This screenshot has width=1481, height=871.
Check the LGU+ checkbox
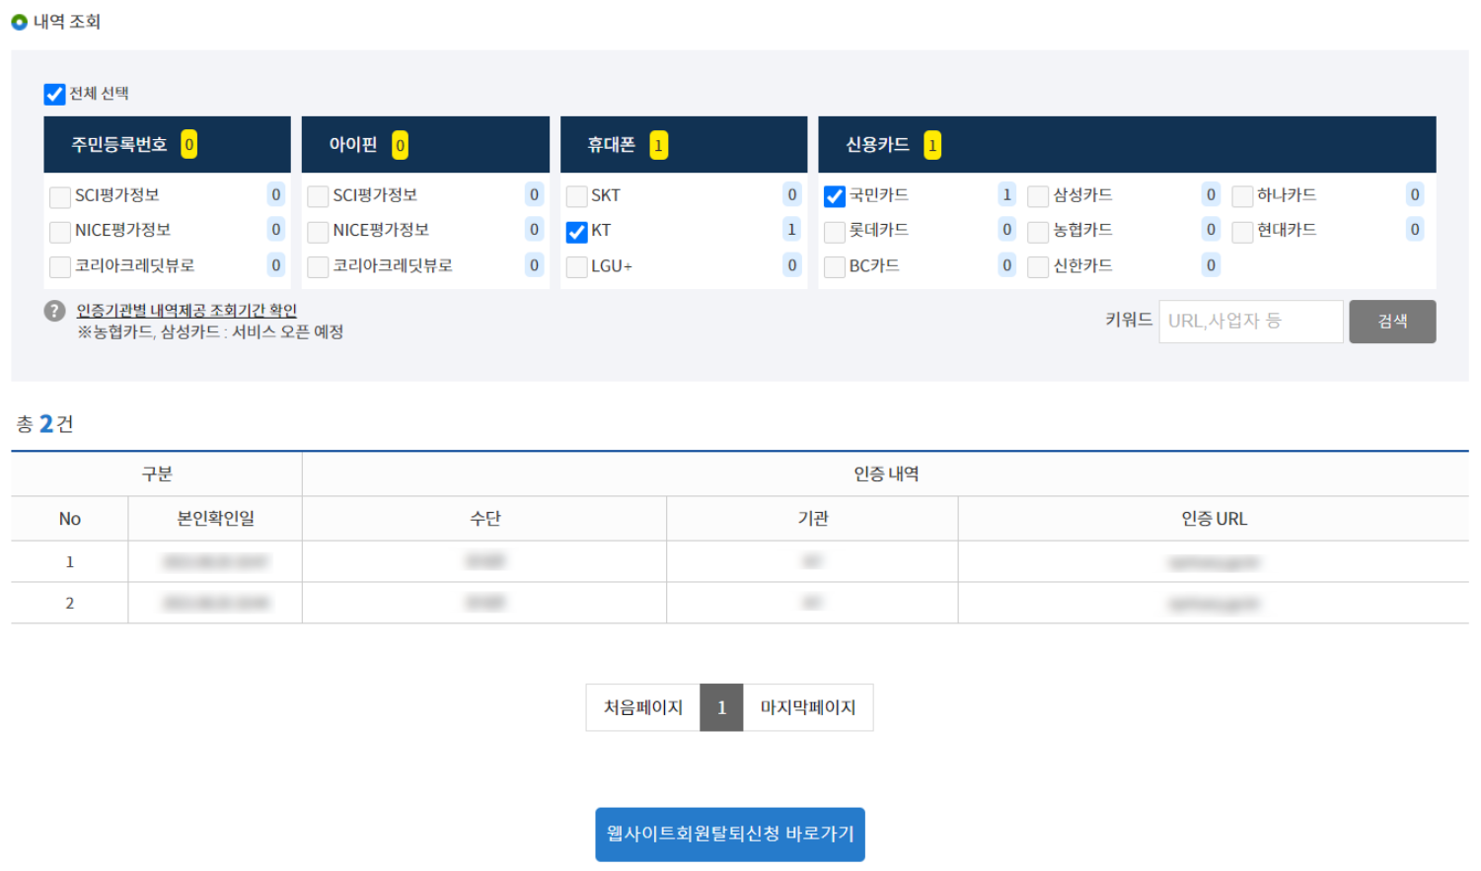point(576,265)
